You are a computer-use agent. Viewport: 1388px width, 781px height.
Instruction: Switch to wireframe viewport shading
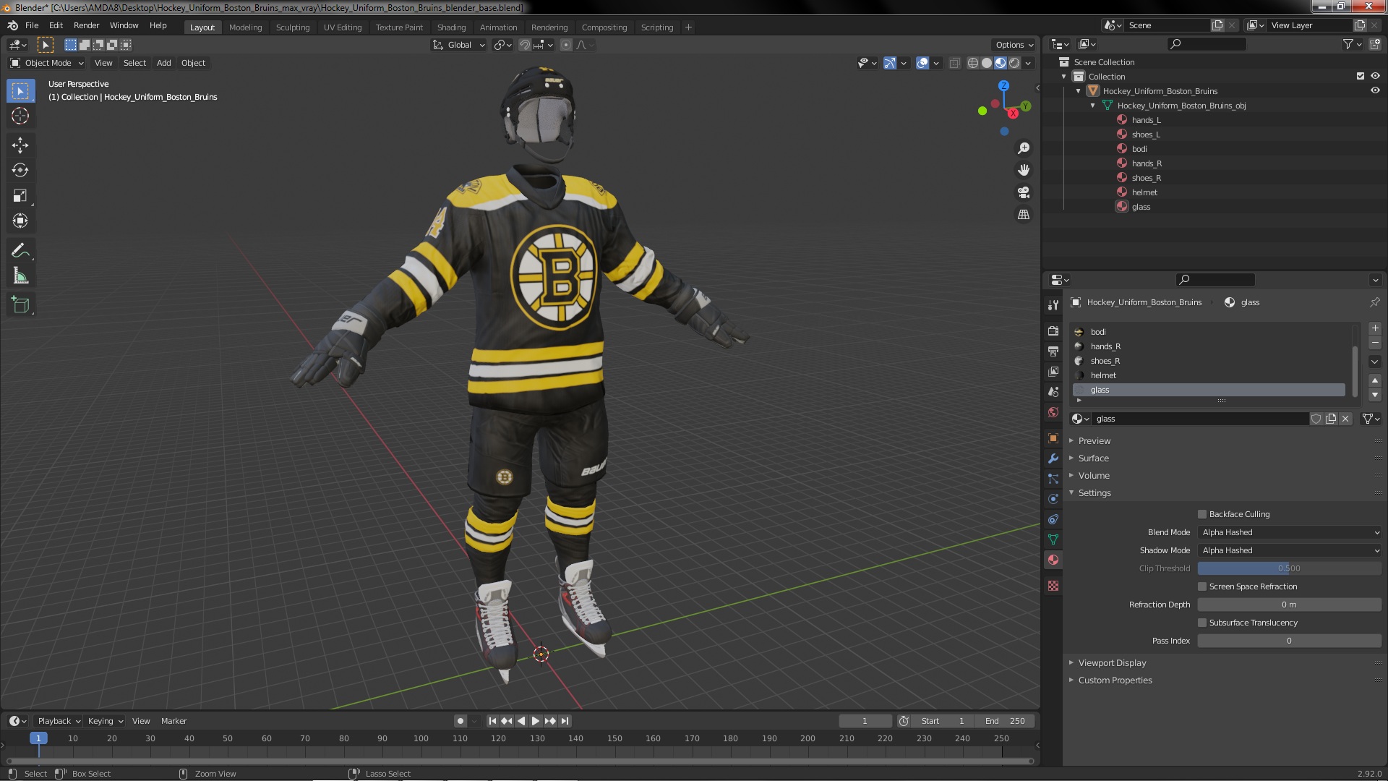[973, 64]
